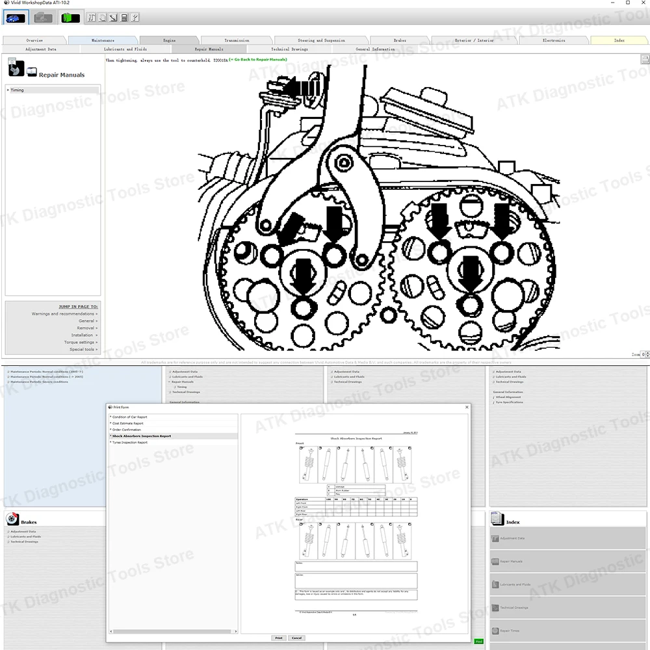Select the Lubricants and Fluids sub-tab
The image size is (650, 650).
point(125,49)
